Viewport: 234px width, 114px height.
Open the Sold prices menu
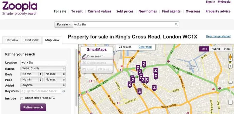coord(125,11)
